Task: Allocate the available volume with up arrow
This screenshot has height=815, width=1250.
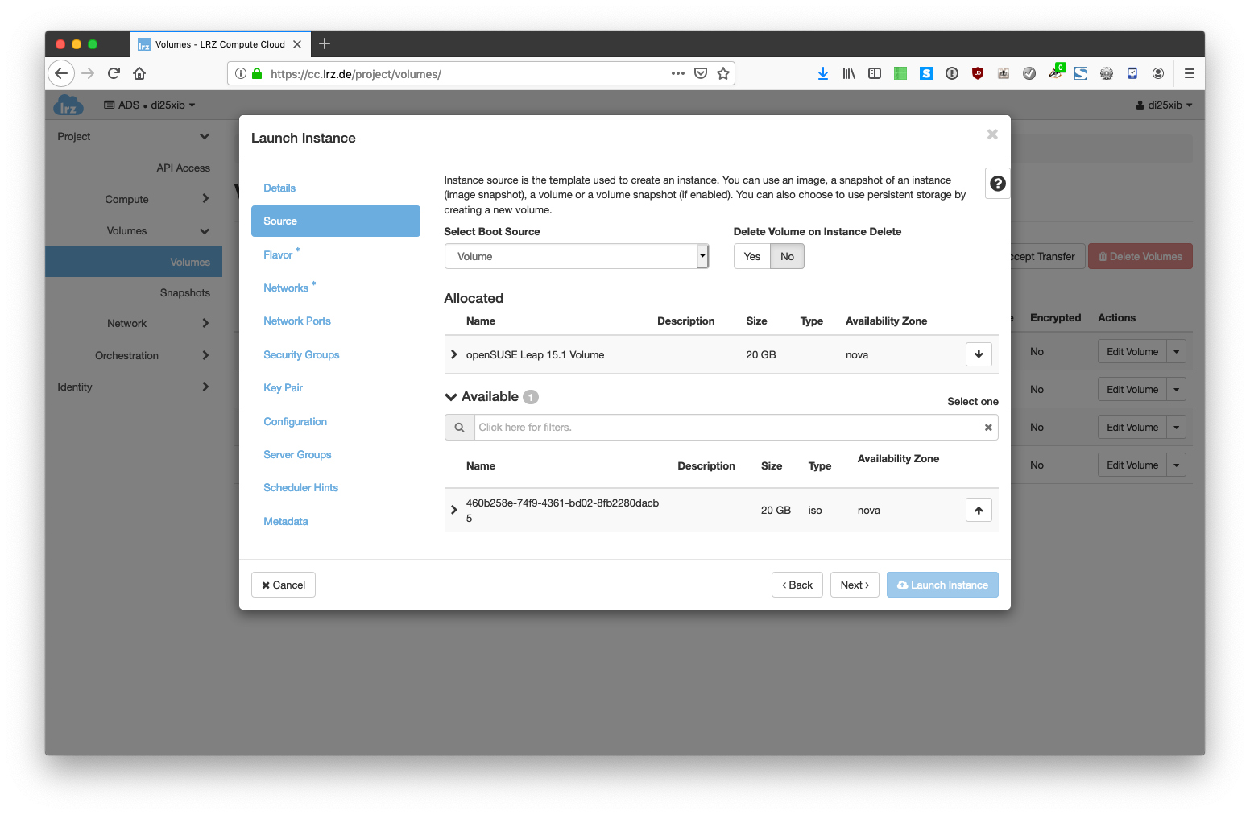Action: (979, 511)
